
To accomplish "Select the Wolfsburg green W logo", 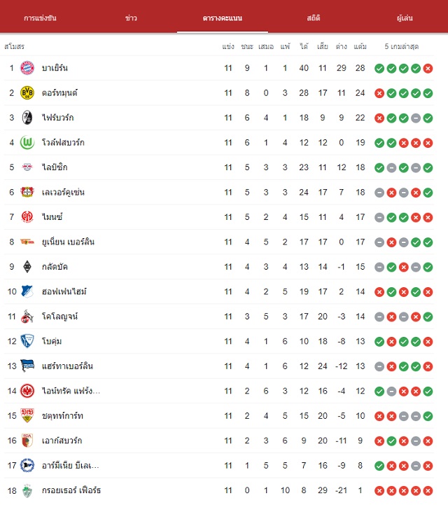I will click(x=27, y=142).
